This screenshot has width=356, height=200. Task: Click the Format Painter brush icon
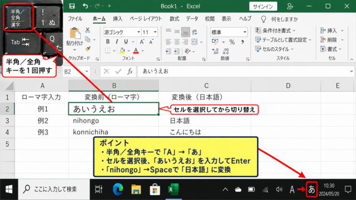click(x=88, y=49)
